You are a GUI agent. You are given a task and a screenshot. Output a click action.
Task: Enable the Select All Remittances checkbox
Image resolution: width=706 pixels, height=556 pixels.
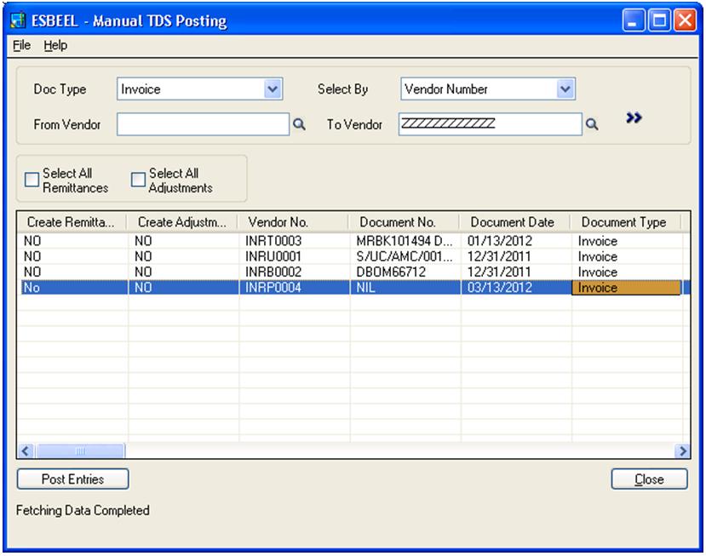coord(32,180)
